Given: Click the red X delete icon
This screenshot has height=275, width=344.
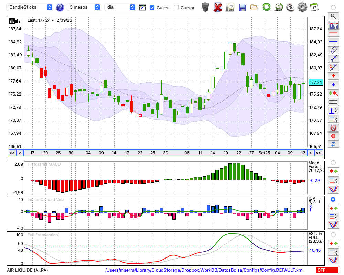Looking at the screenshot, I should [217, 7].
